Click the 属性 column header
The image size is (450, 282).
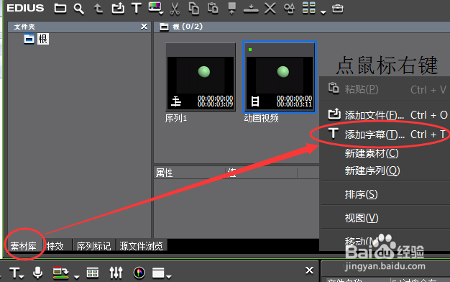[x=189, y=173]
